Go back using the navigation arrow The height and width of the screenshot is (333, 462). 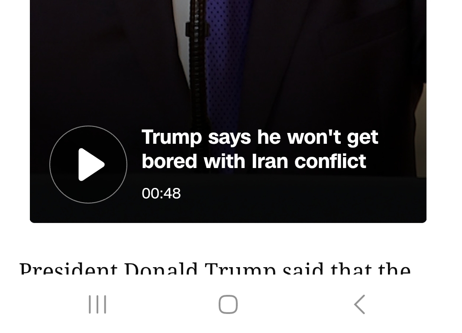click(x=359, y=304)
